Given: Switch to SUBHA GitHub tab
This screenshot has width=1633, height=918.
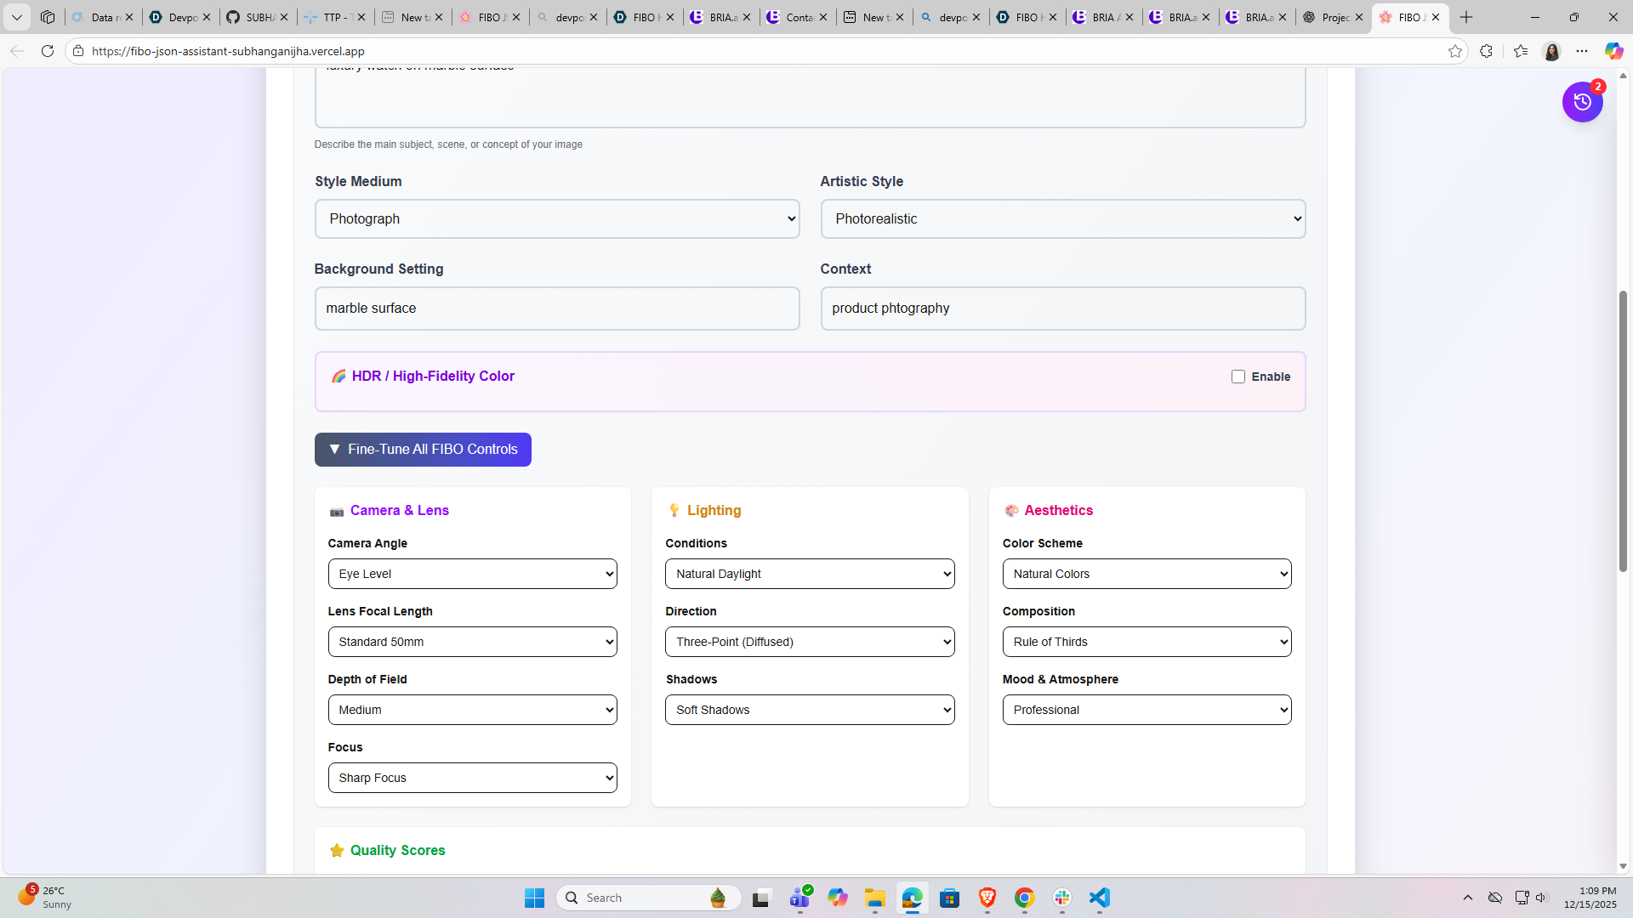Looking at the screenshot, I should (x=253, y=17).
